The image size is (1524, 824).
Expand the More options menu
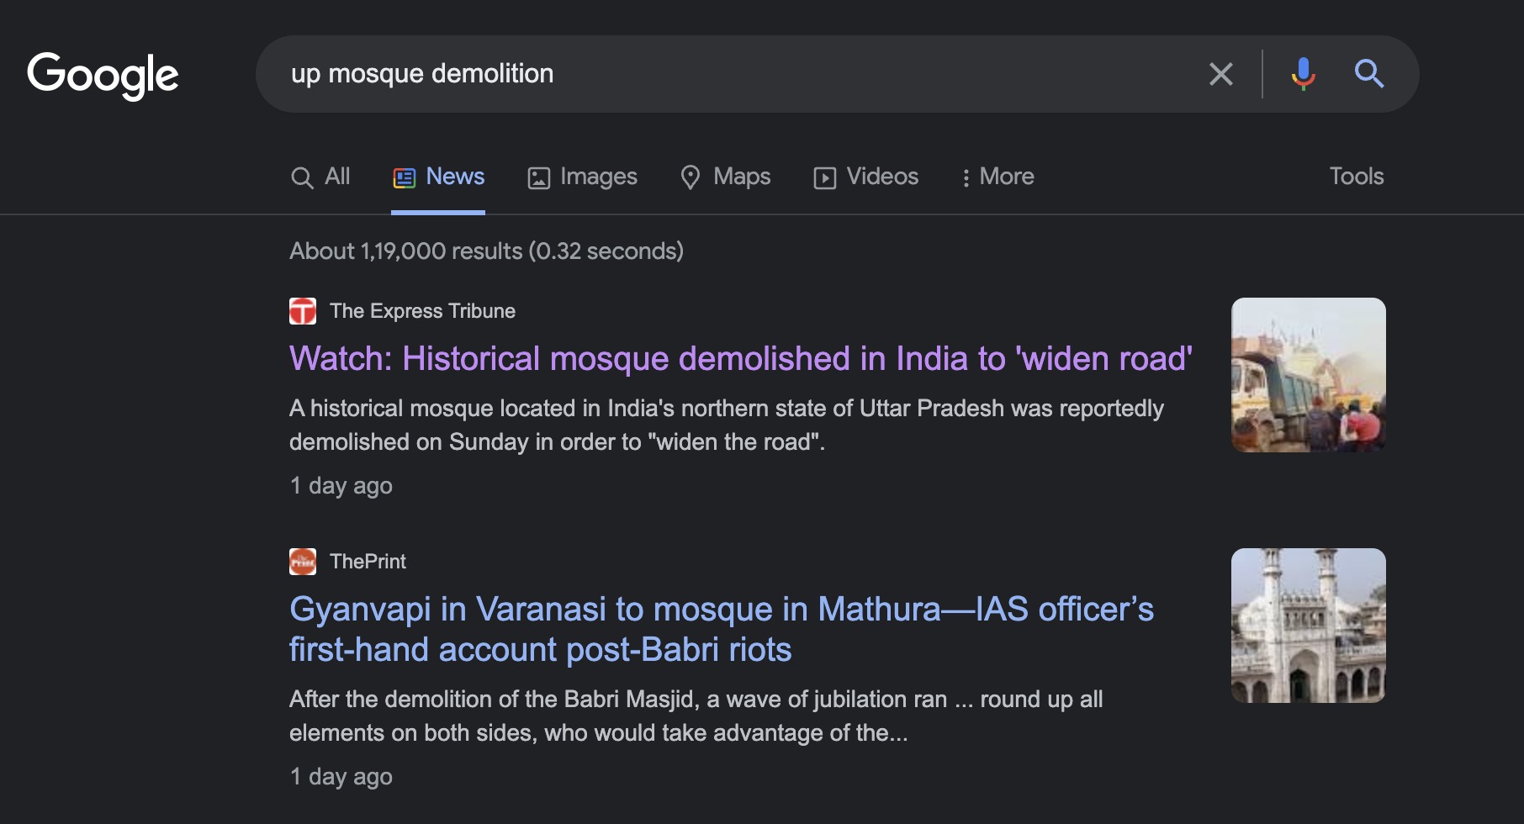997,177
